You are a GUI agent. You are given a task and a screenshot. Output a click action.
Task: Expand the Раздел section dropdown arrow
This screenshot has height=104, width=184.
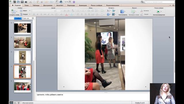pyautogui.click(x=30, y=14)
